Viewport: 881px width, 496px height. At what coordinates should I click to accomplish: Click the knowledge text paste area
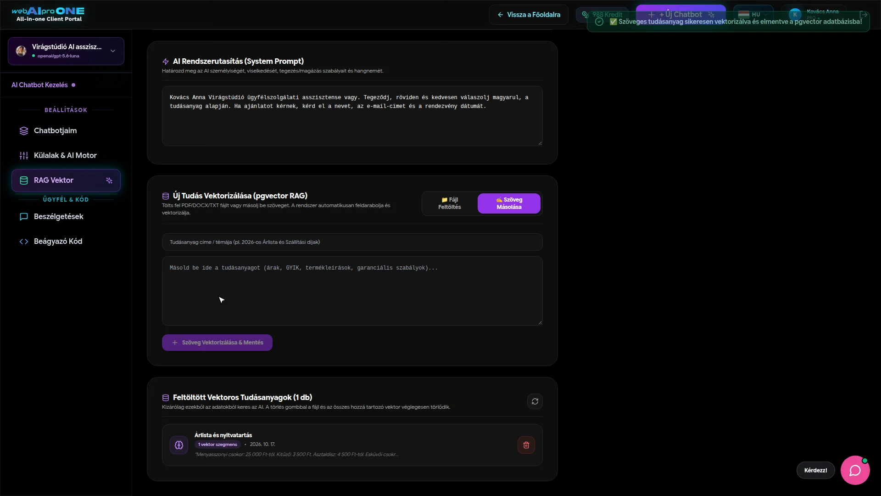click(352, 291)
